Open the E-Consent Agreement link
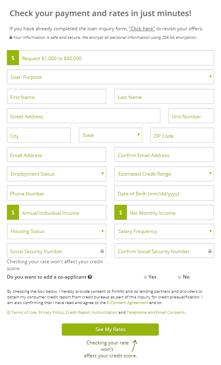This screenshot has height=365, width=221. point(127,302)
